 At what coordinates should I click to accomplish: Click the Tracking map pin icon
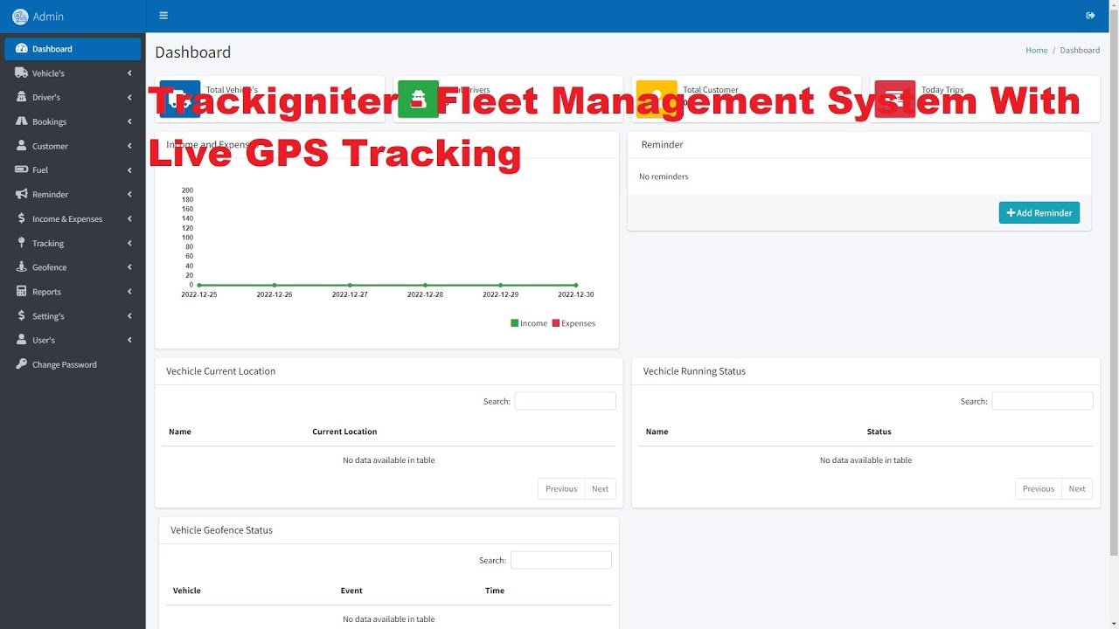[21, 243]
